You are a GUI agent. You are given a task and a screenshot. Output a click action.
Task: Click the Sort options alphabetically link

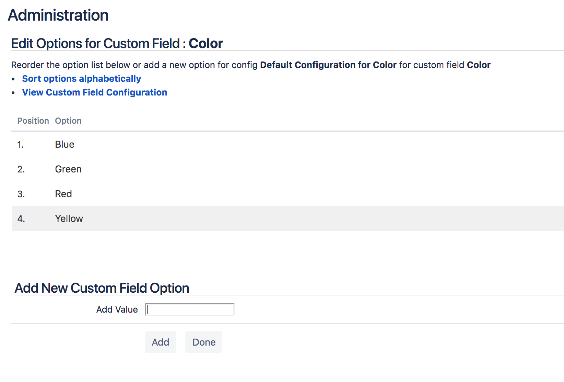(x=81, y=79)
